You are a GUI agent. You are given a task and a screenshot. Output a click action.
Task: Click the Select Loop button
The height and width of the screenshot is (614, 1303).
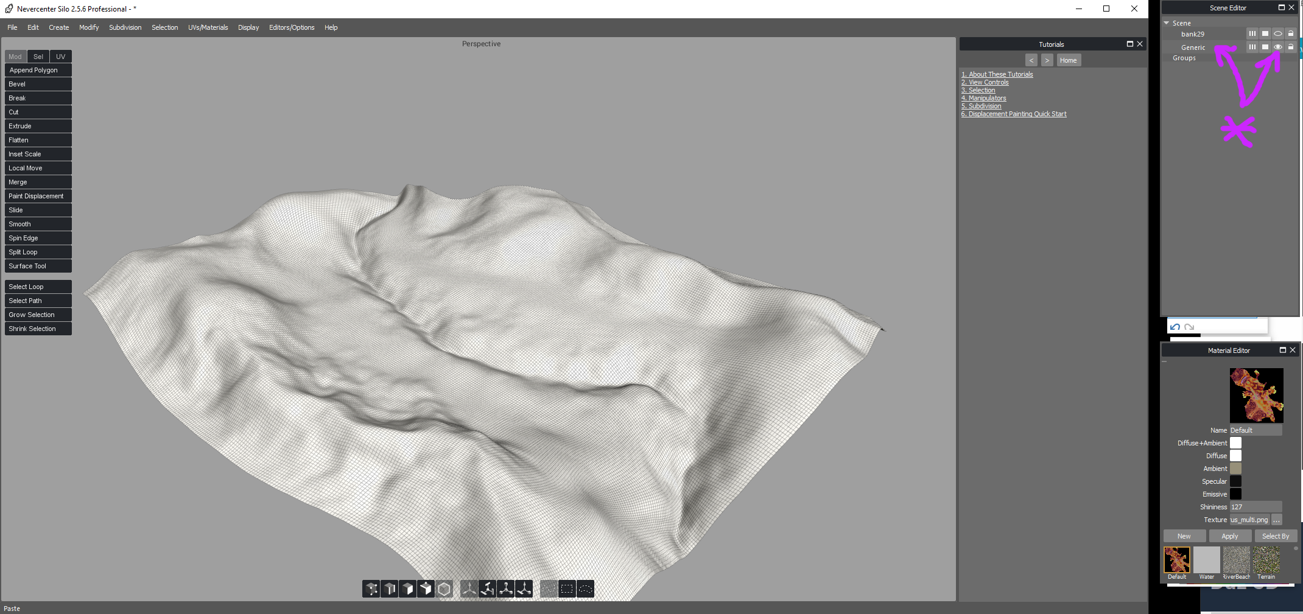pos(38,287)
